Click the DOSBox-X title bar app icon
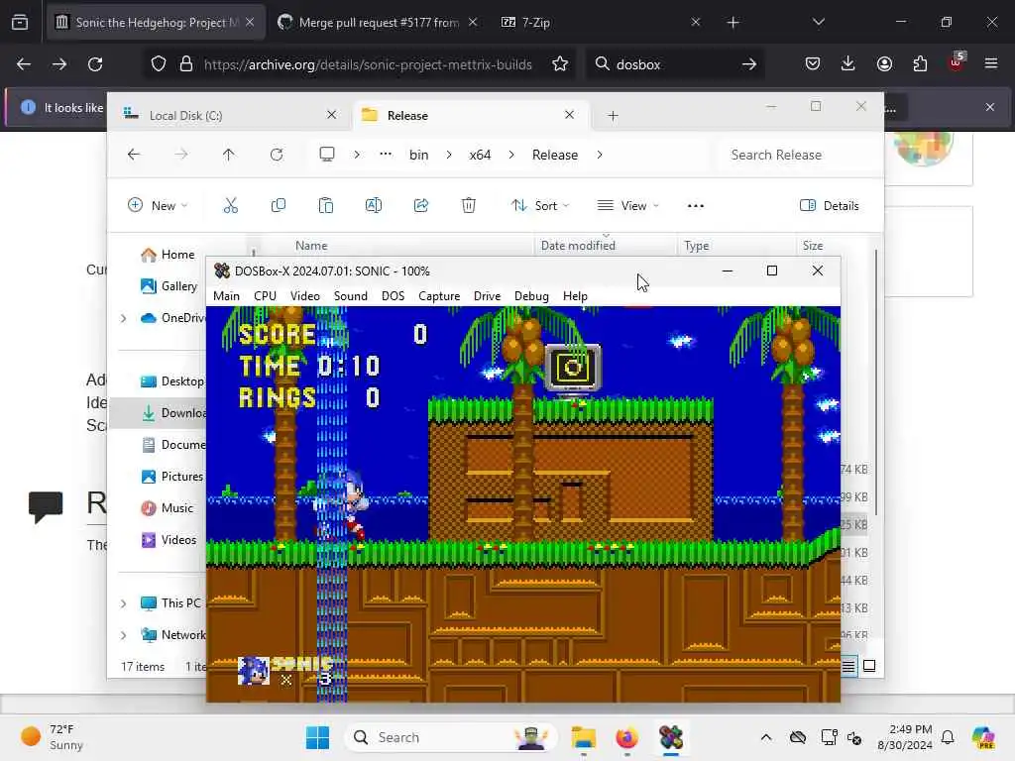This screenshot has height=761, width=1015. pyautogui.click(x=221, y=271)
